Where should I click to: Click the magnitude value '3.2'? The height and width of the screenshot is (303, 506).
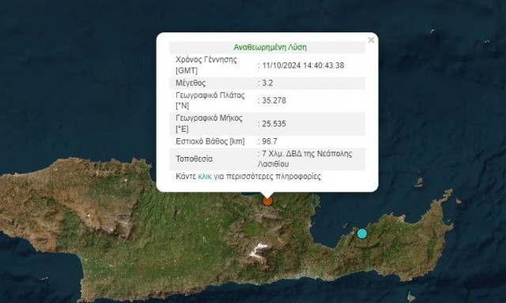pyautogui.click(x=267, y=83)
